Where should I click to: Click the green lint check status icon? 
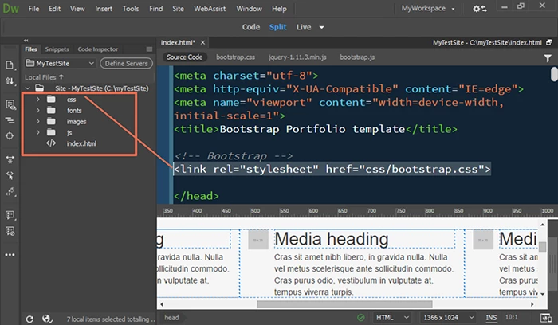tap(361, 317)
